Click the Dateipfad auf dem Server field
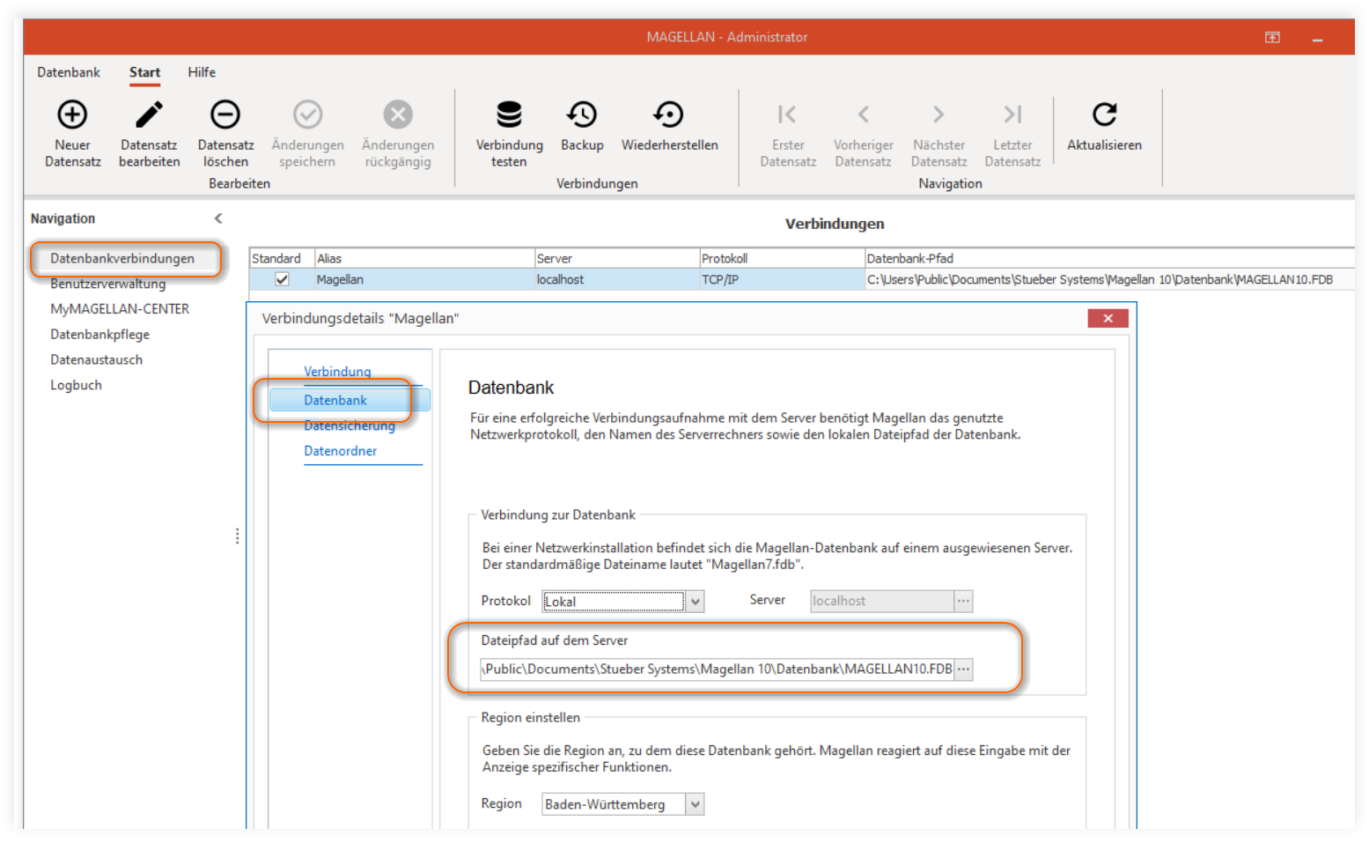Viewport: 1369px width, 843px height. coord(717,669)
